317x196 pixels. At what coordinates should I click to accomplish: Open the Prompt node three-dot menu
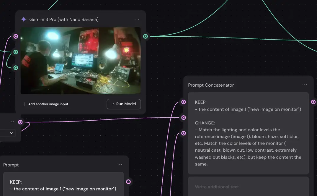click(120, 165)
